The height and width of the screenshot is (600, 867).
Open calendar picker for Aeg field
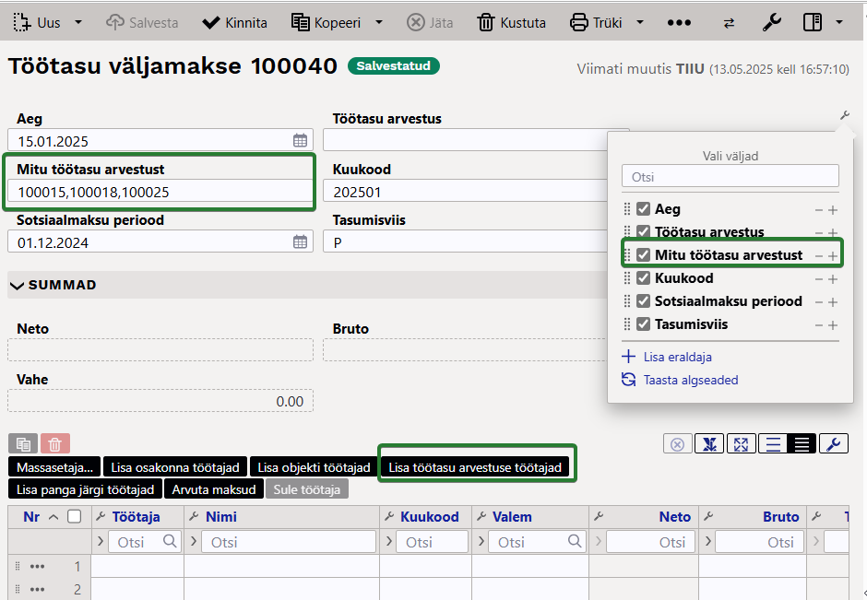[301, 140]
